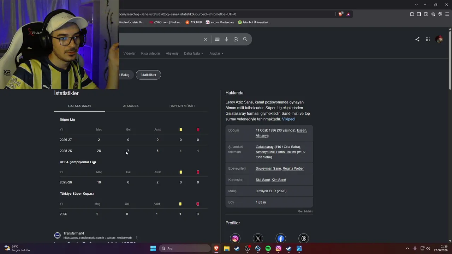Share the Google results page
452x254 pixels.
click(417, 40)
